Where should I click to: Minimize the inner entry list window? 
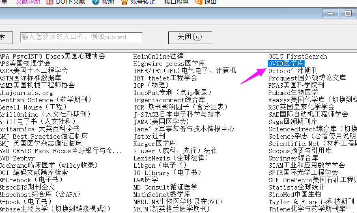(330, 14)
